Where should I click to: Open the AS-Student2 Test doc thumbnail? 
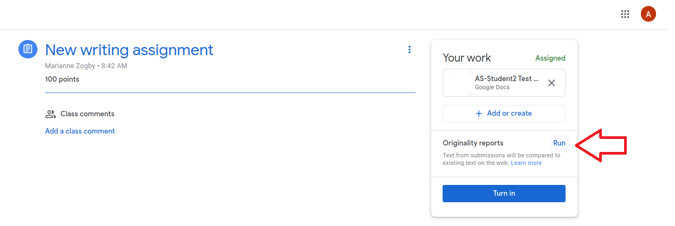457,83
